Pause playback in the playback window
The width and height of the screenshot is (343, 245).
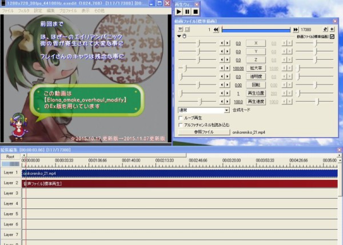188,11
